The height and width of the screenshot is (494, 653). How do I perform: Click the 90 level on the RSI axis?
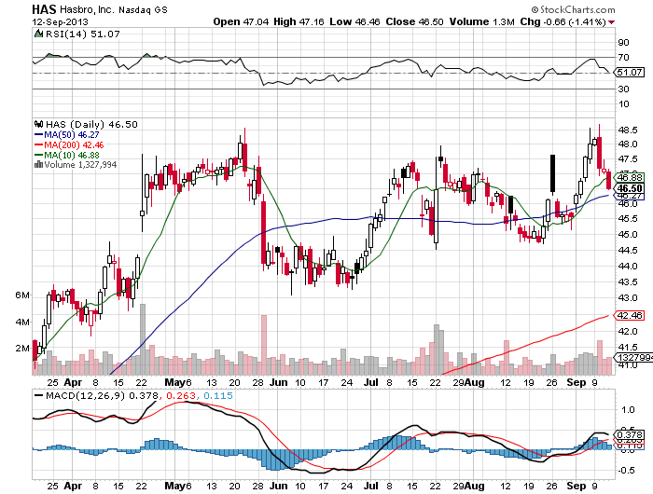tap(623, 43)
